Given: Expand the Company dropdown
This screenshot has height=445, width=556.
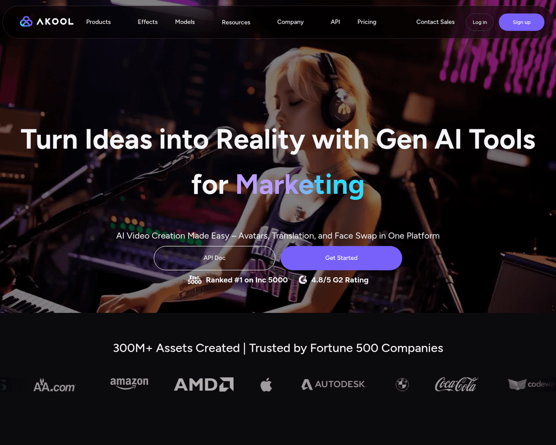Looking at the screenshot, I should tap(291, 22).
